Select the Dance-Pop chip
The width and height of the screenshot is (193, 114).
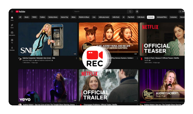(x=64, y=17)
